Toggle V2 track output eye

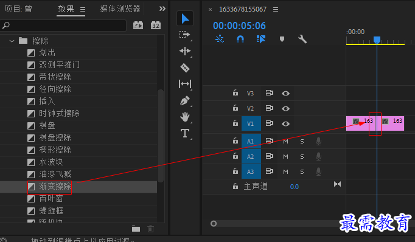pos(285,108)
